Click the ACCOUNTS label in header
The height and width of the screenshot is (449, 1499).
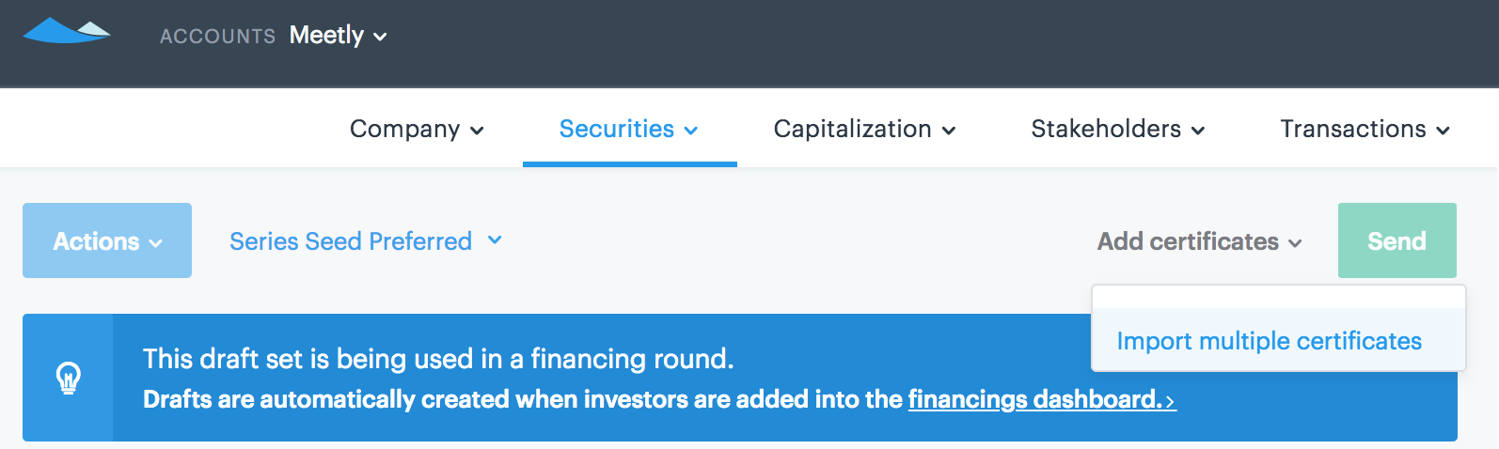(x=217, y=37)
